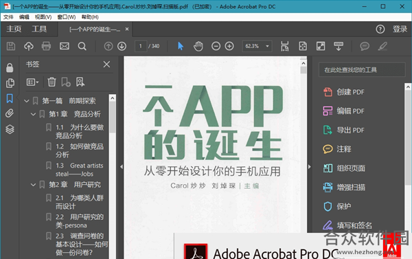
Task: Close the open document tab
Action: (x=127, y=29)
